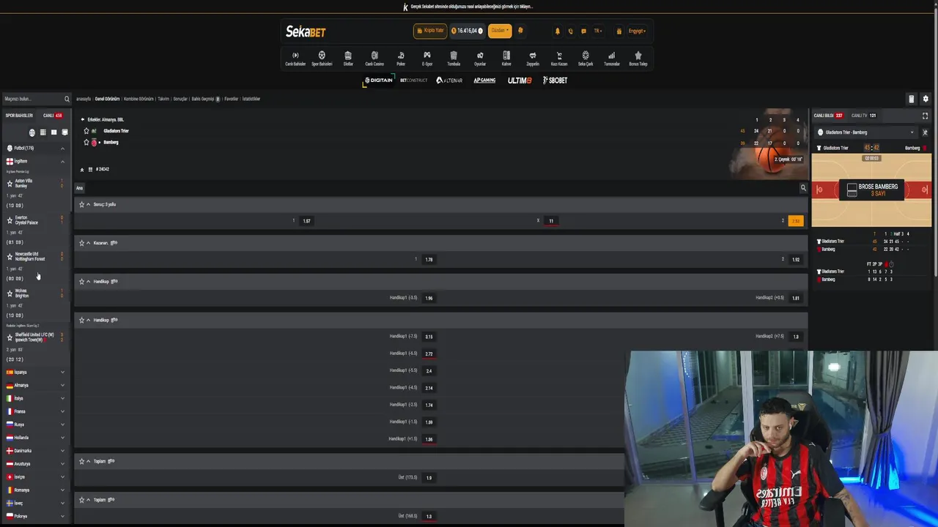Open the Tombala icon

(x=454, y=59)
